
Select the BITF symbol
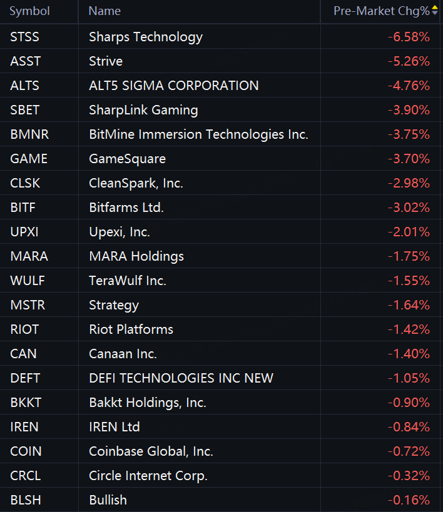point(26,208)
